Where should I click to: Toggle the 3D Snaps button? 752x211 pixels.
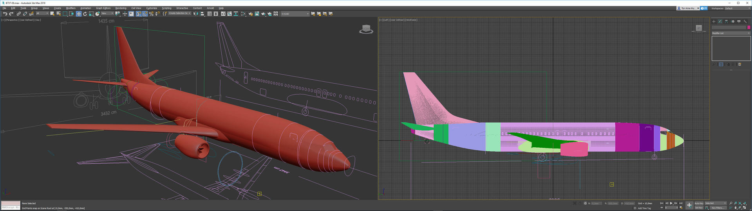pos(139,14)
